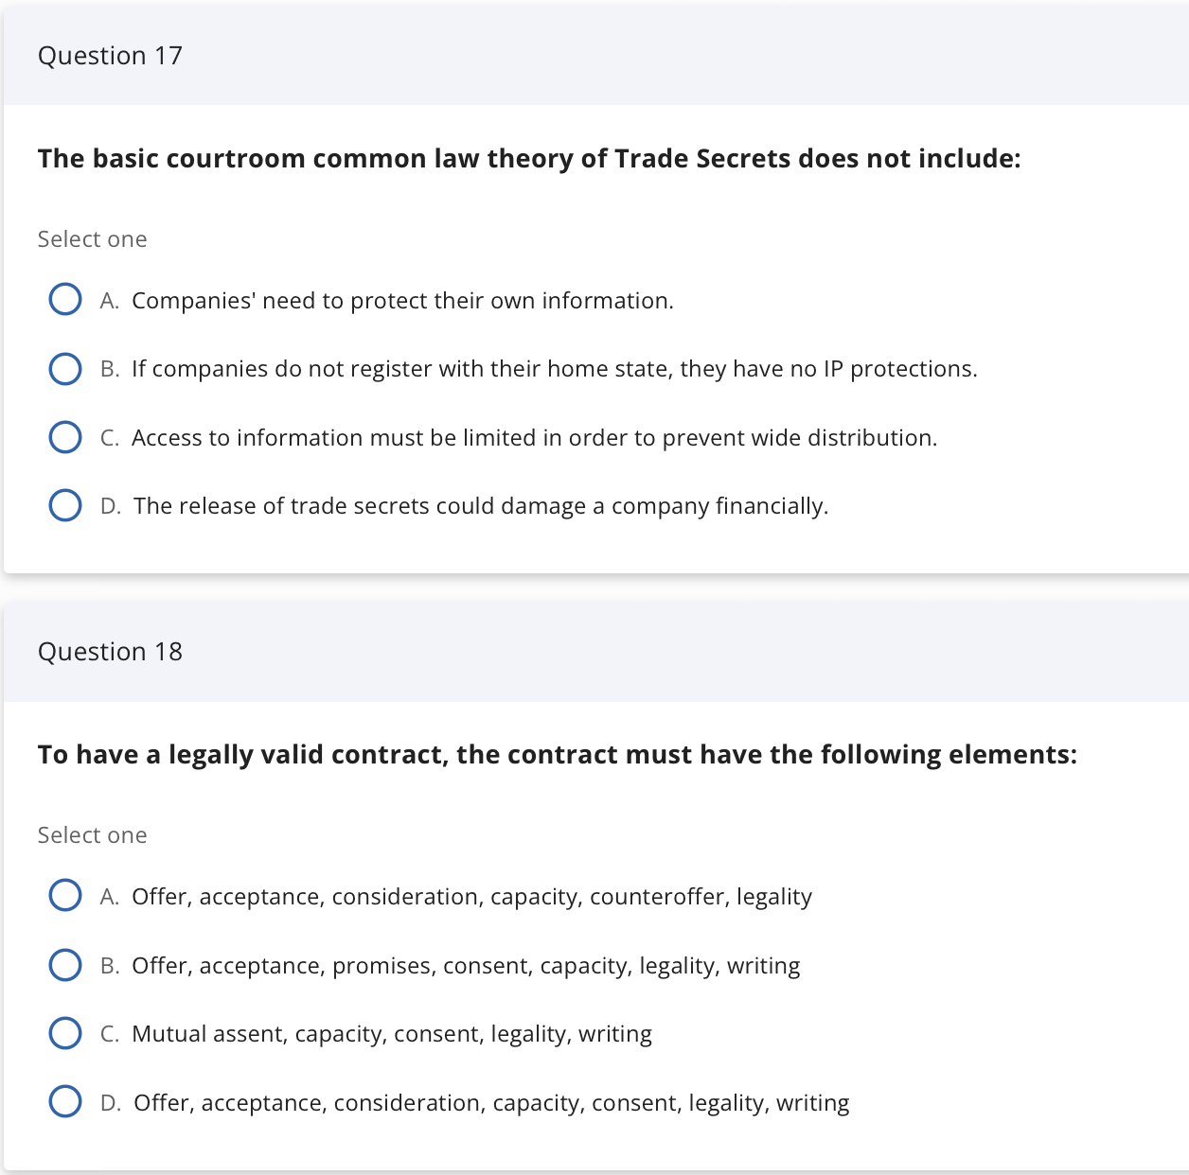Click answer text 'Offer, acceptance, promises, consent'
The image size is (1189, 1175).
coord(466,966)
